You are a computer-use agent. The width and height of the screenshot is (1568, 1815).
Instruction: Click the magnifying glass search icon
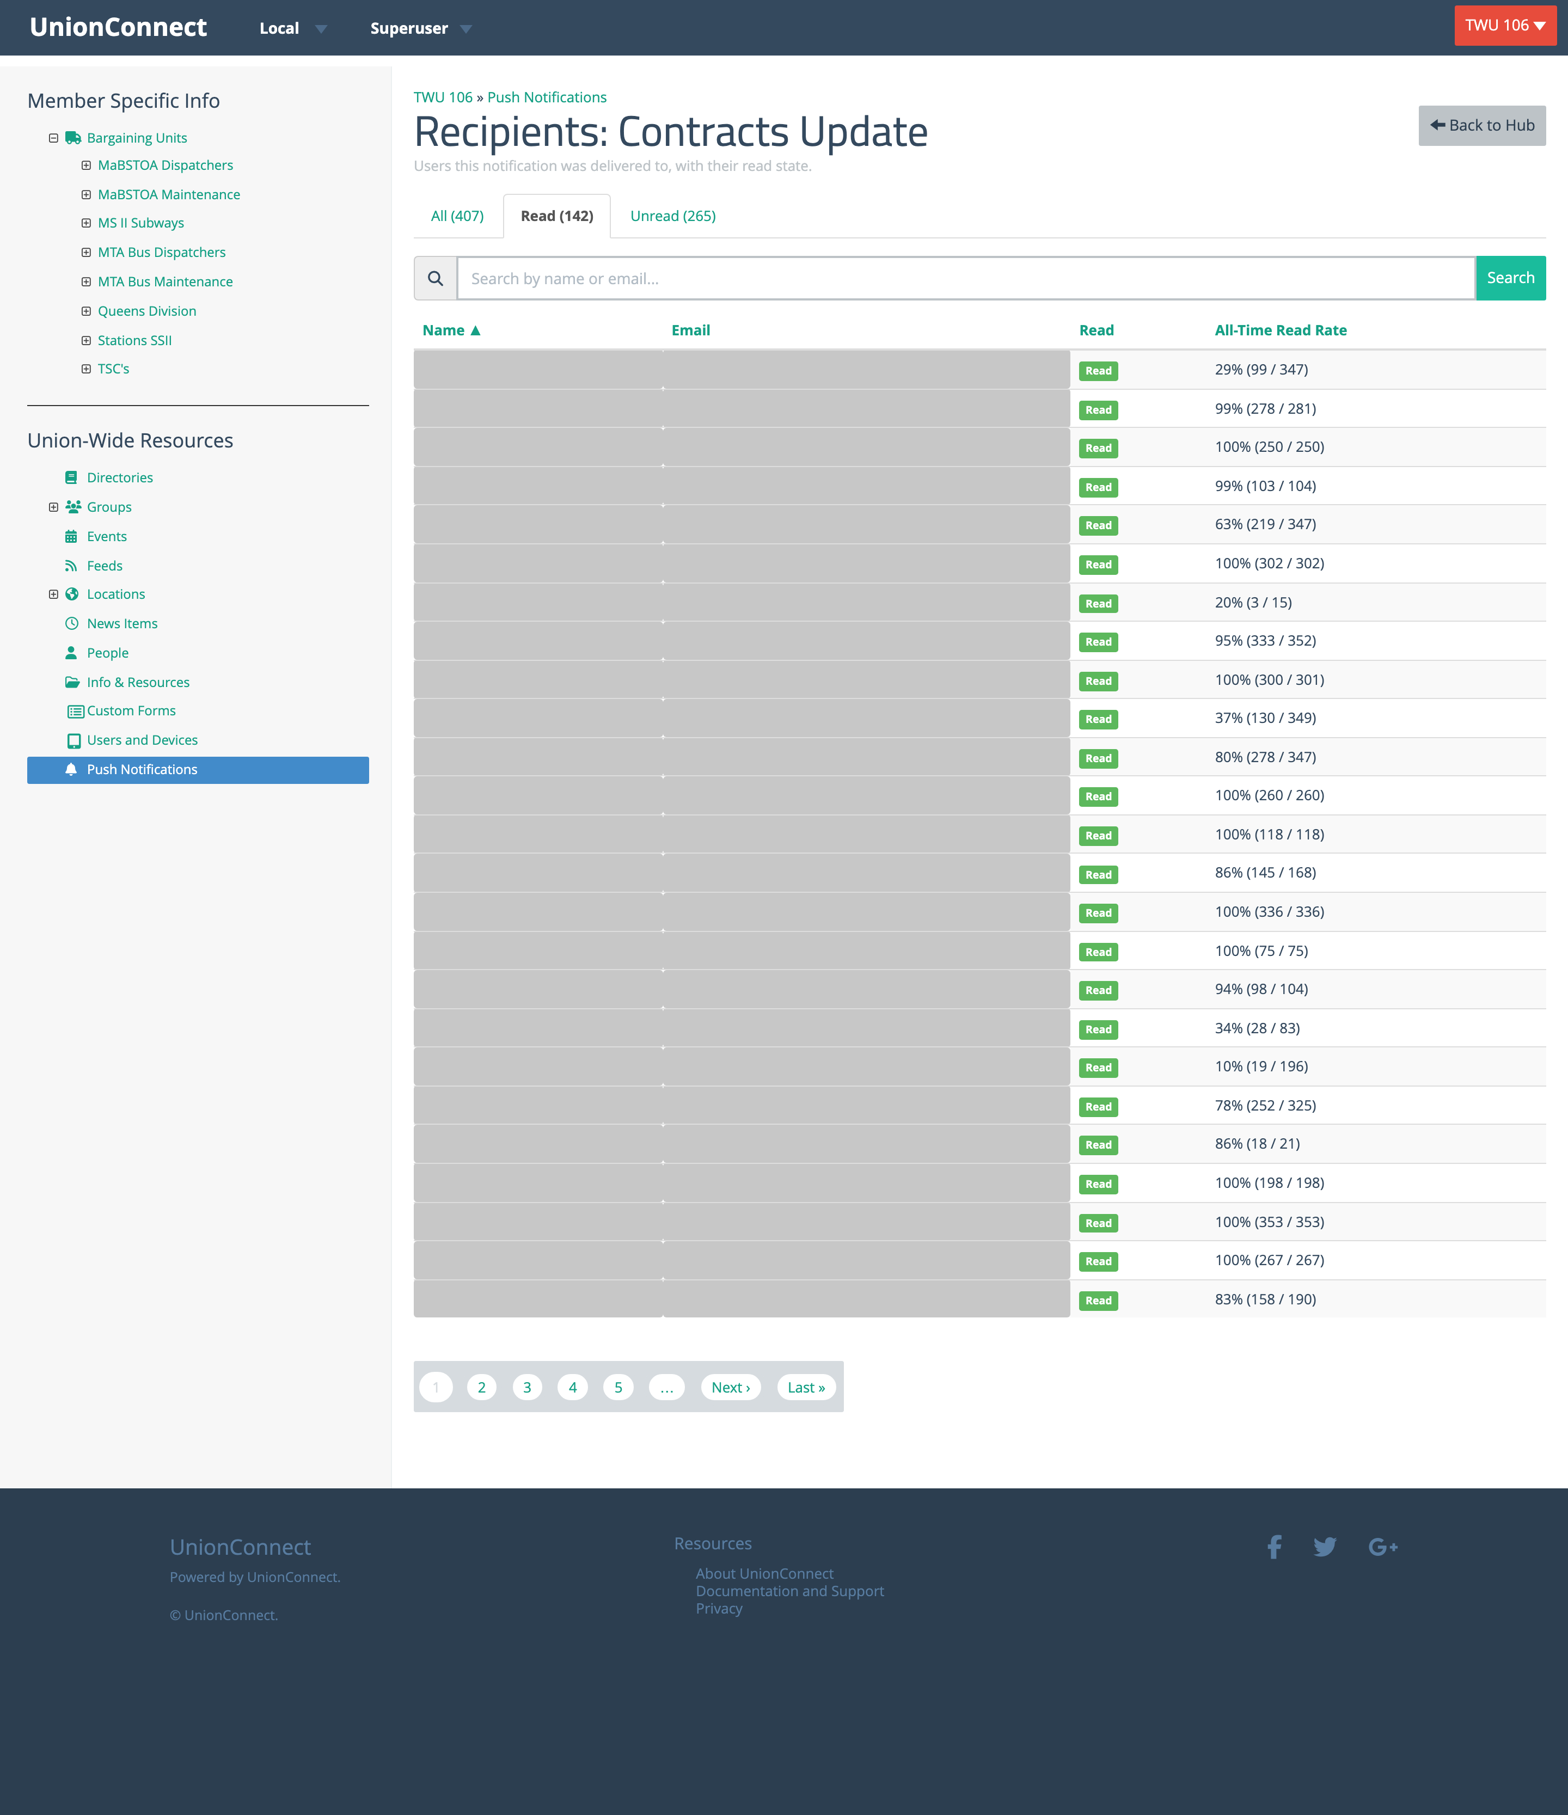coord(436,279)
